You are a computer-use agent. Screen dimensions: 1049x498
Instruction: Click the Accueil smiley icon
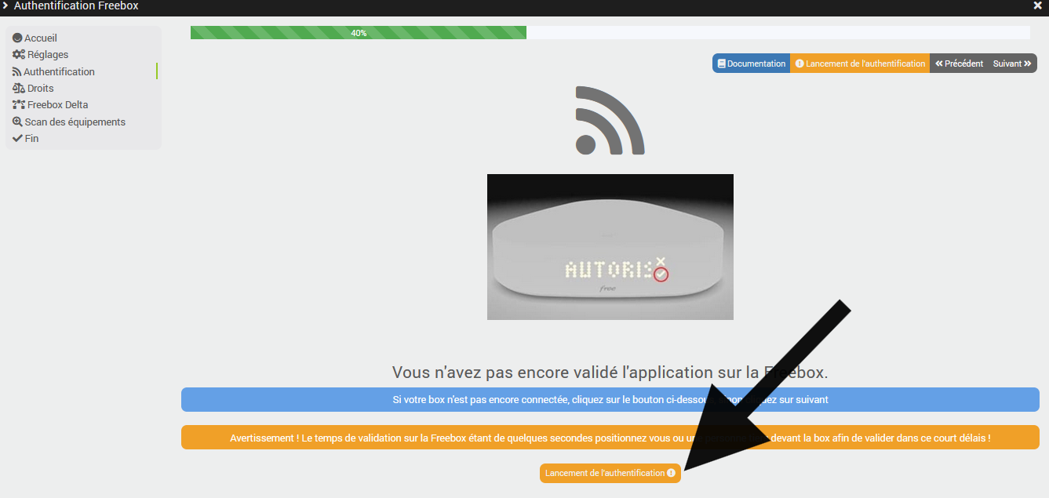click(x=17, y=38)
